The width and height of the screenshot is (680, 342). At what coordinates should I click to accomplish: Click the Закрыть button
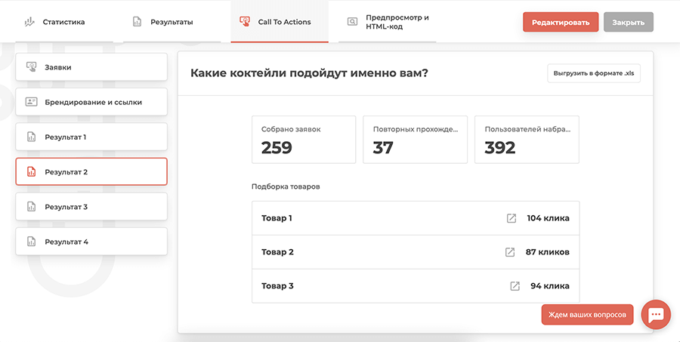pos(629,22)
